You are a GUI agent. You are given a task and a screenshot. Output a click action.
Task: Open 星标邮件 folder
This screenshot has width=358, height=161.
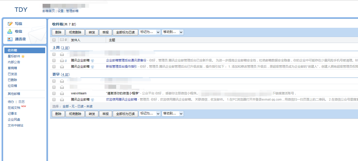click(x=14, y=56)
